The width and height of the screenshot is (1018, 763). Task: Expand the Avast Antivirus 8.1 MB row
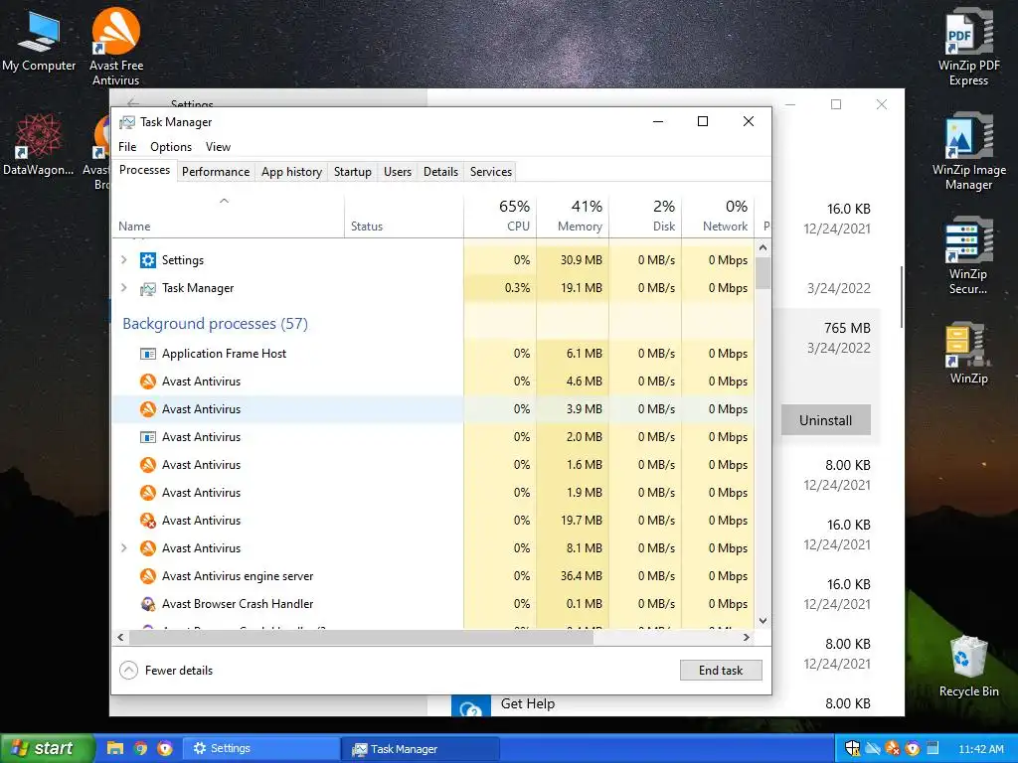click(124, 548)
